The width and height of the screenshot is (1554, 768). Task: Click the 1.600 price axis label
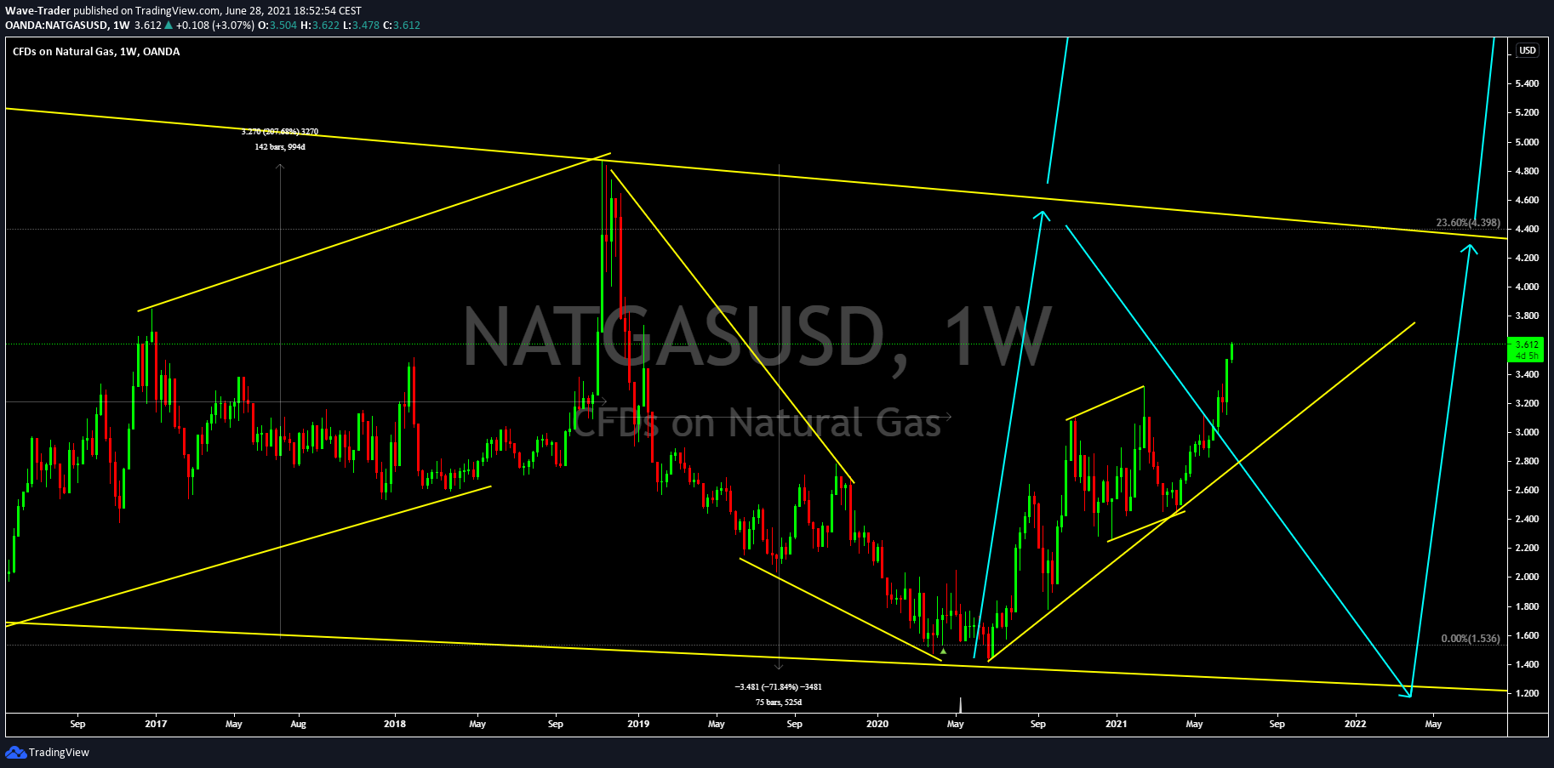(x=1527, y=635)
